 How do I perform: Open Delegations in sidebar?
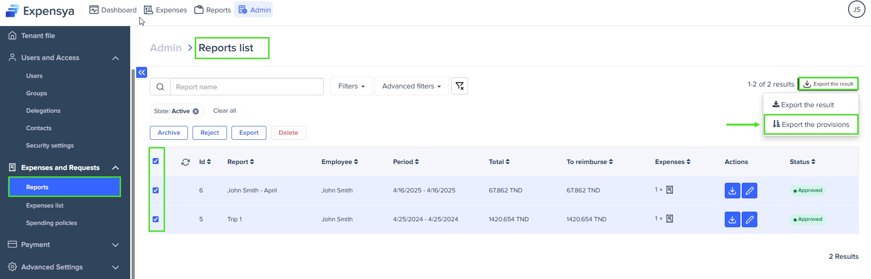[43, 110]
